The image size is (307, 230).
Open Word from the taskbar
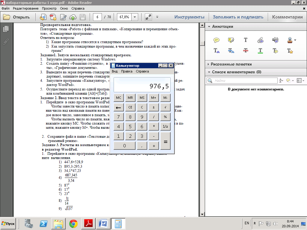click(x=103, y=223)
